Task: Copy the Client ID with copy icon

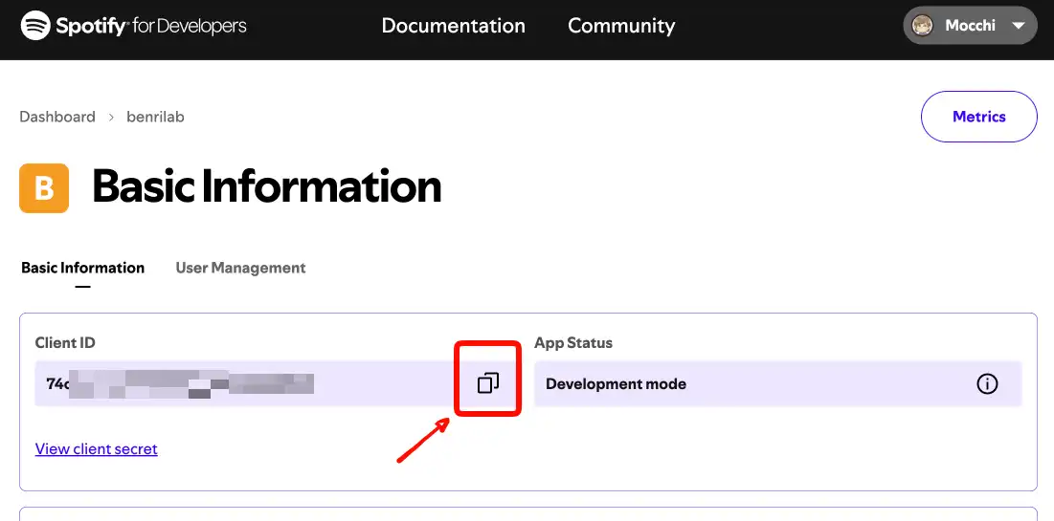Action: point(488,383)
